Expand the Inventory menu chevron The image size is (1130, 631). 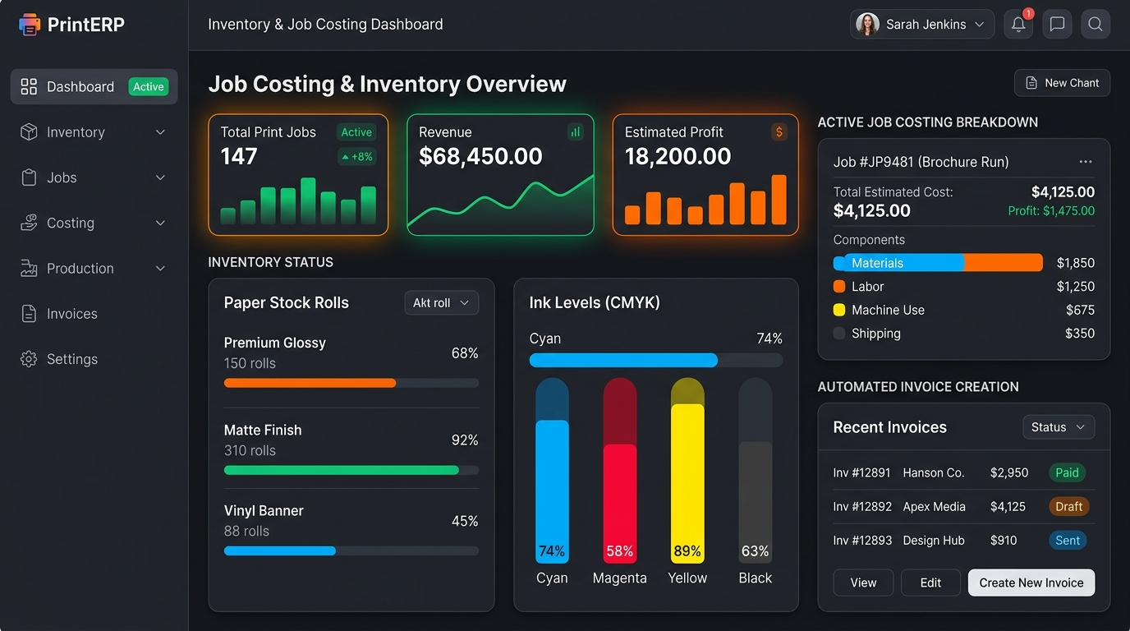coord(161,132)
